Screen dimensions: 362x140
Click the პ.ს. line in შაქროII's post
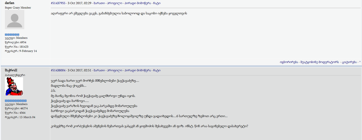(53, 91)
